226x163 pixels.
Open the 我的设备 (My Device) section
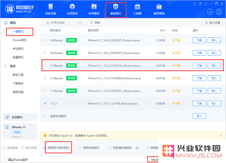coord(51,9)
